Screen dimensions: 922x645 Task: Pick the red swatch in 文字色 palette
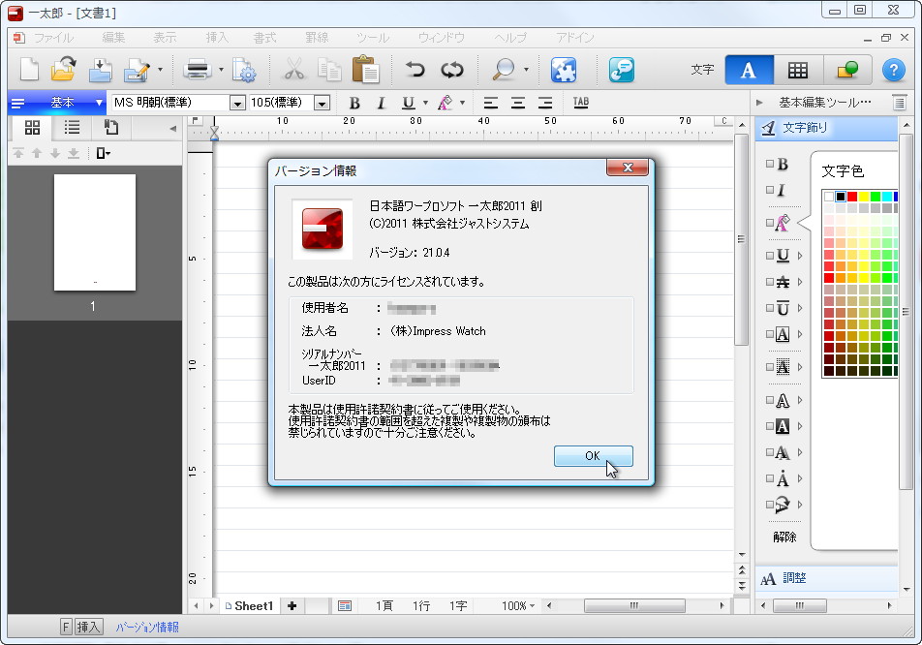[854, 199]
